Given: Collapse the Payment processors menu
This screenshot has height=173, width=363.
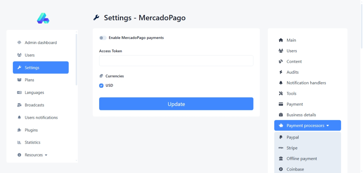Looking at the screenshot, I should (x=307, y=125).
